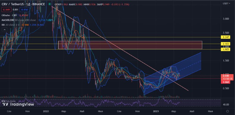Select the MA50&200 indicator legend
Image resolution: width=235 pixels, height=115 pixels.
click(27, 20)
